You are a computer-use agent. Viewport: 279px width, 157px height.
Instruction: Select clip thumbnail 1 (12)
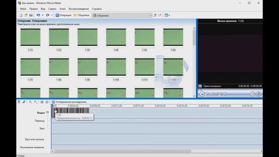click(x=173, y=67)
